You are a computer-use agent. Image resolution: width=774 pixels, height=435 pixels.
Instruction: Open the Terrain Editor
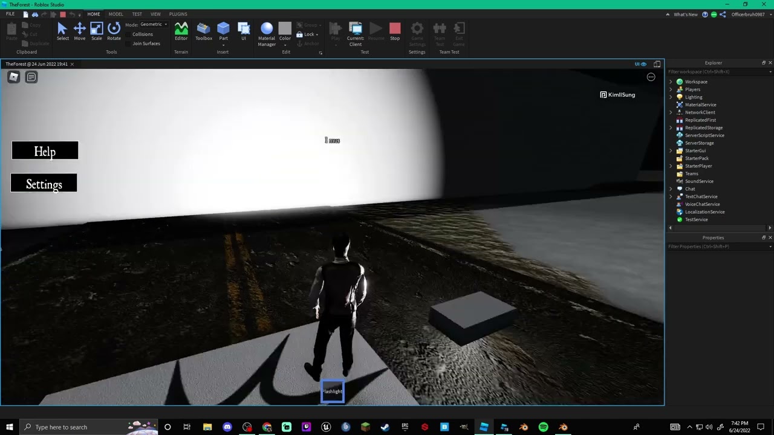(x=181, y=31)
